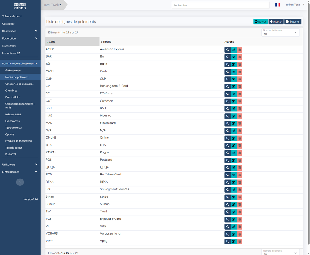Expand the E-Mail Hermes menu
The image size is (310, 255).
[x=20, y=172]
